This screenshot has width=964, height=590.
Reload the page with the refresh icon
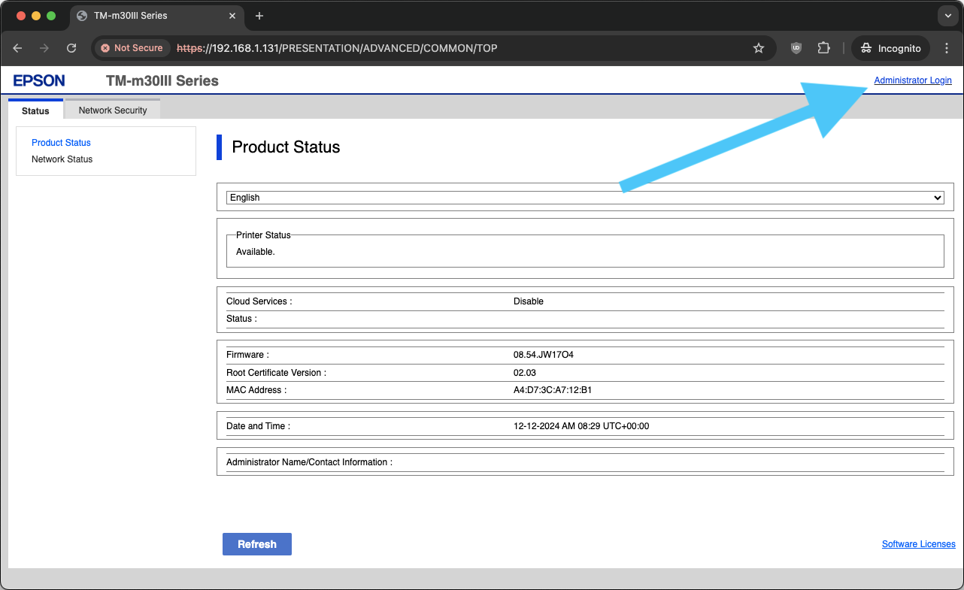tap(71, 48)
